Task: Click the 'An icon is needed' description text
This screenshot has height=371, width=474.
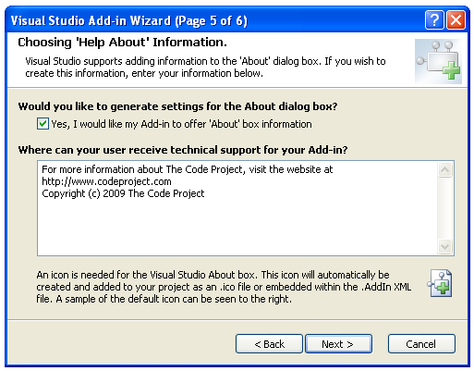Action: coord(224,287)
